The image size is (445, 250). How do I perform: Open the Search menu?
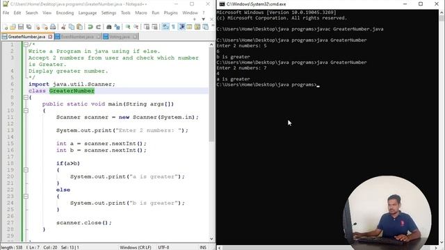pos(31,12)
